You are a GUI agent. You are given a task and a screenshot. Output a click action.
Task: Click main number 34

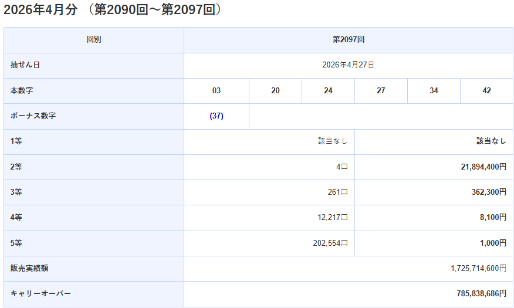(434, 91)
